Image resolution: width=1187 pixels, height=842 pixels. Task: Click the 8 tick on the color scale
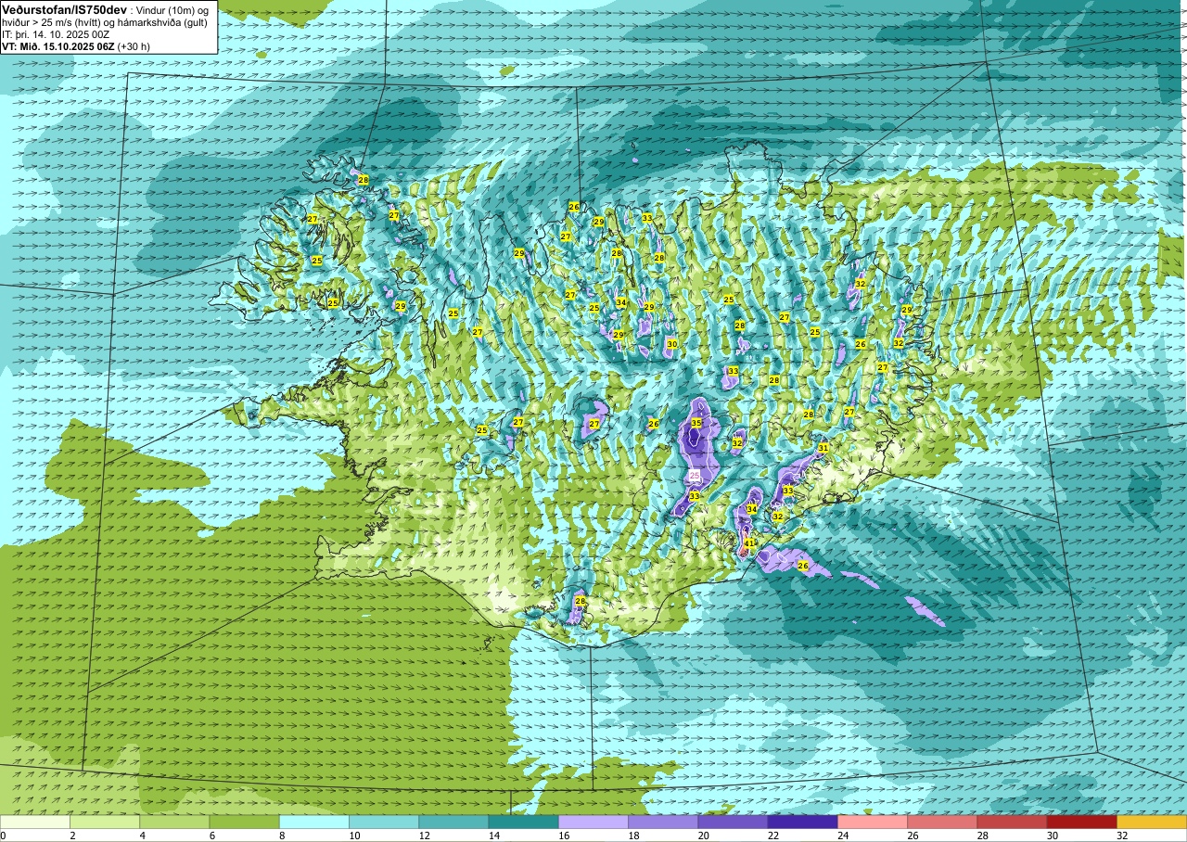point(282,836)
